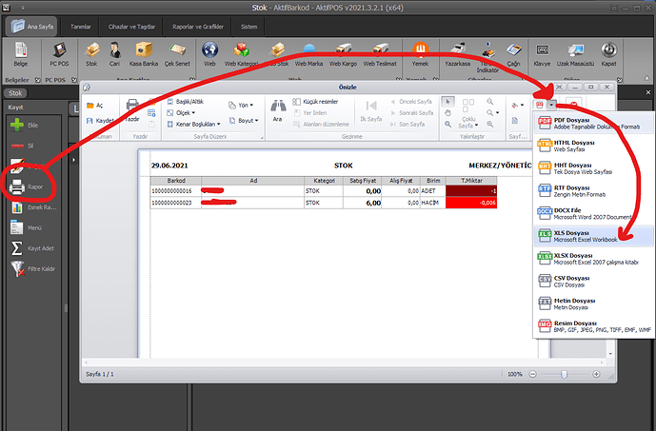Open the Belge document icon
Viewport: 656px width, 431px height.
(x=21, y=54)
